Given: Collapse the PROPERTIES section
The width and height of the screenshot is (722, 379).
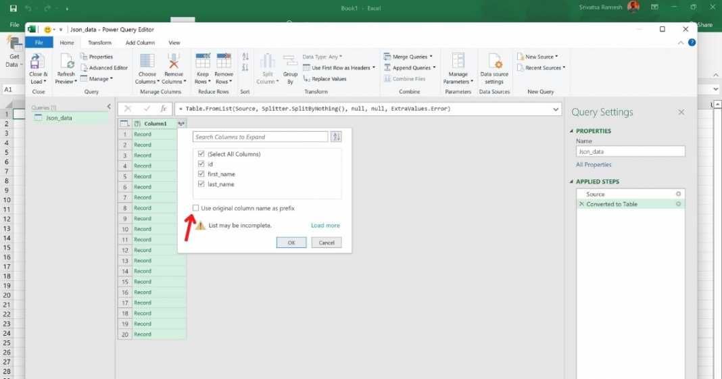Looking at the screenshot, I should [x=571, y=130].
